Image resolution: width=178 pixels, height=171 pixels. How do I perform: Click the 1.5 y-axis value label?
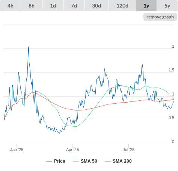click(171, 70)
